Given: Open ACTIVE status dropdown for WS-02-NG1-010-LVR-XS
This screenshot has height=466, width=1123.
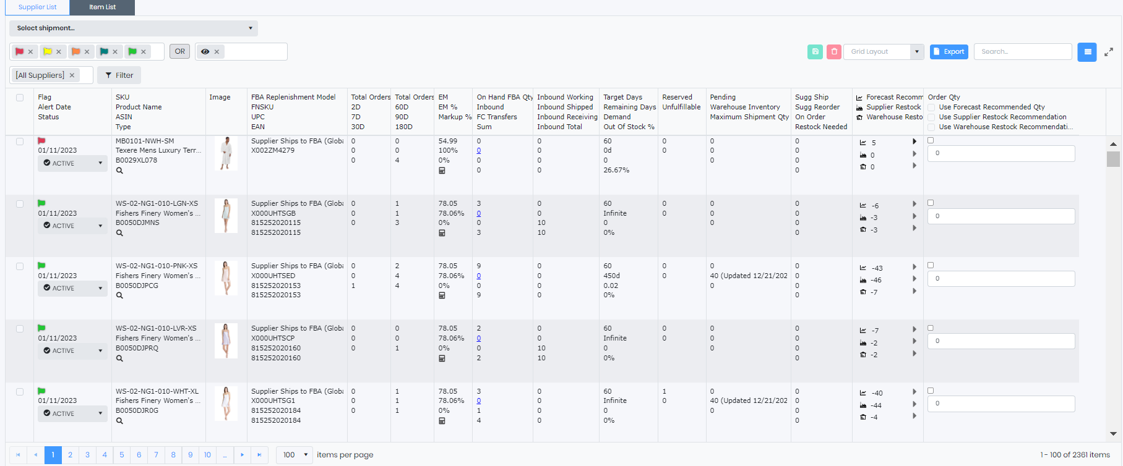Looking at the screenshot, I should click(72, 350).
